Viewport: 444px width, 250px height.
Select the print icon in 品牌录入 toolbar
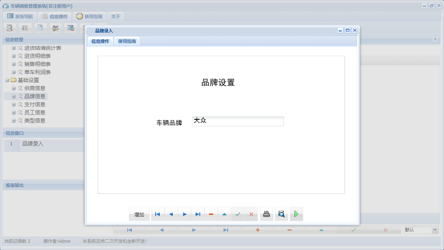266,214
